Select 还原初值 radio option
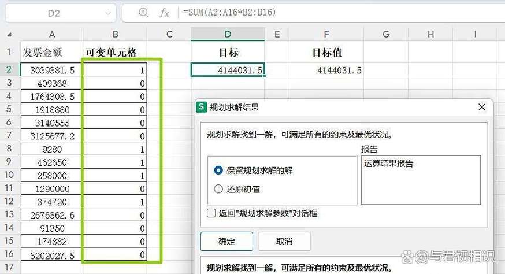 click(x=218, y=189)
